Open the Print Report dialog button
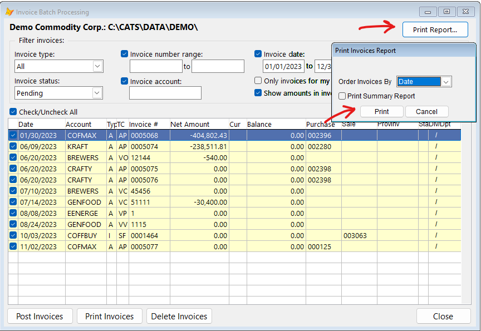 click(x=435, y=29)
